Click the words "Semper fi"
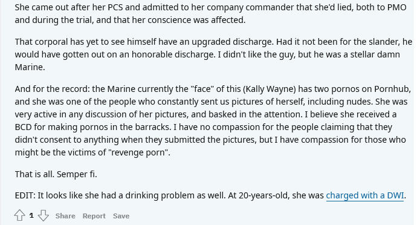 coord(77,174)
